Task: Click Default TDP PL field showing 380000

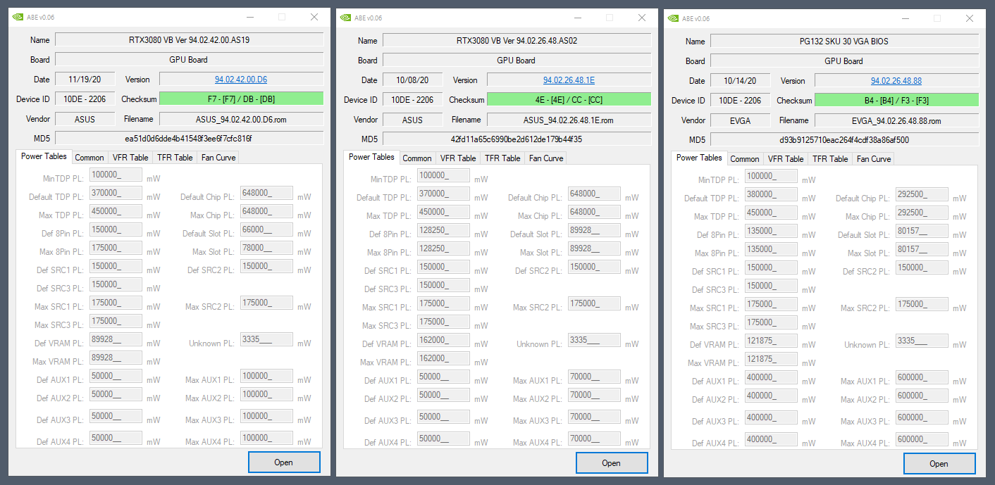Action: coord(771,194)
